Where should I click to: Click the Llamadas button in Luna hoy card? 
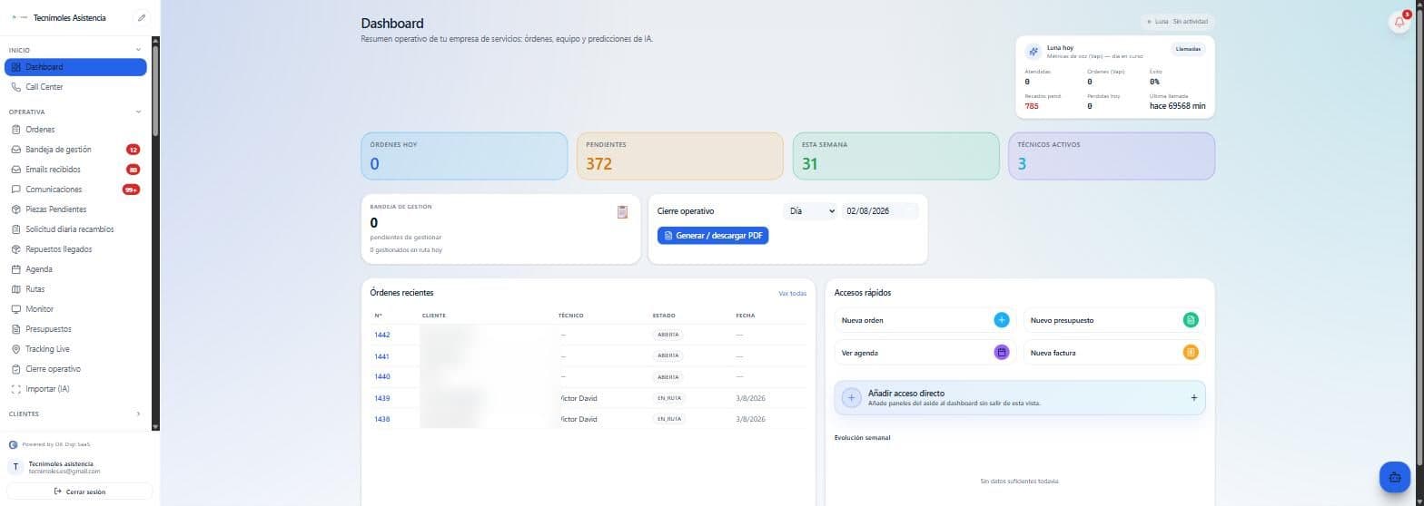1188,49
